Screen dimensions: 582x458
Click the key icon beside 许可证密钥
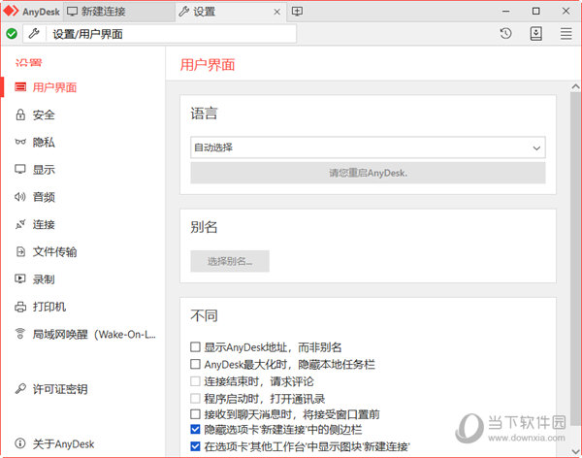pyautogui.click(x=20, y=388)
